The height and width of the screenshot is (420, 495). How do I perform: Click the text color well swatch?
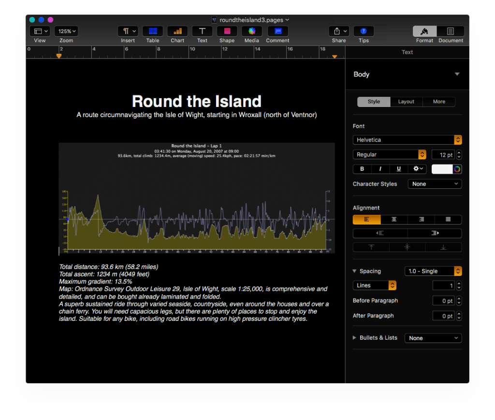pos(442,169)
